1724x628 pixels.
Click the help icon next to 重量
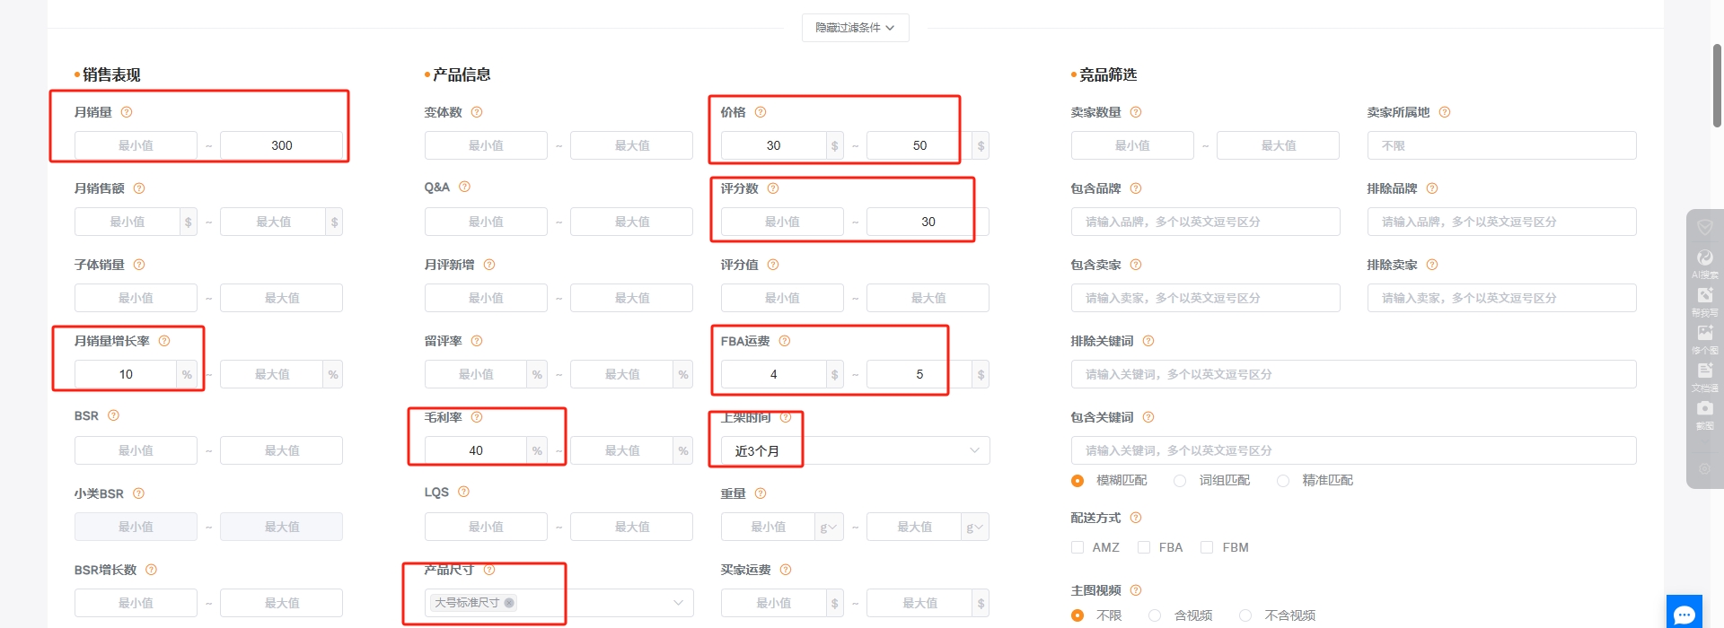tap(761, 493)
